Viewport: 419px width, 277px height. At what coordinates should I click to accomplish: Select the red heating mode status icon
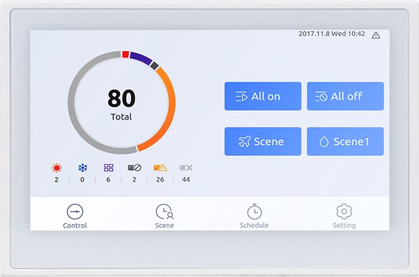[57, 168]
